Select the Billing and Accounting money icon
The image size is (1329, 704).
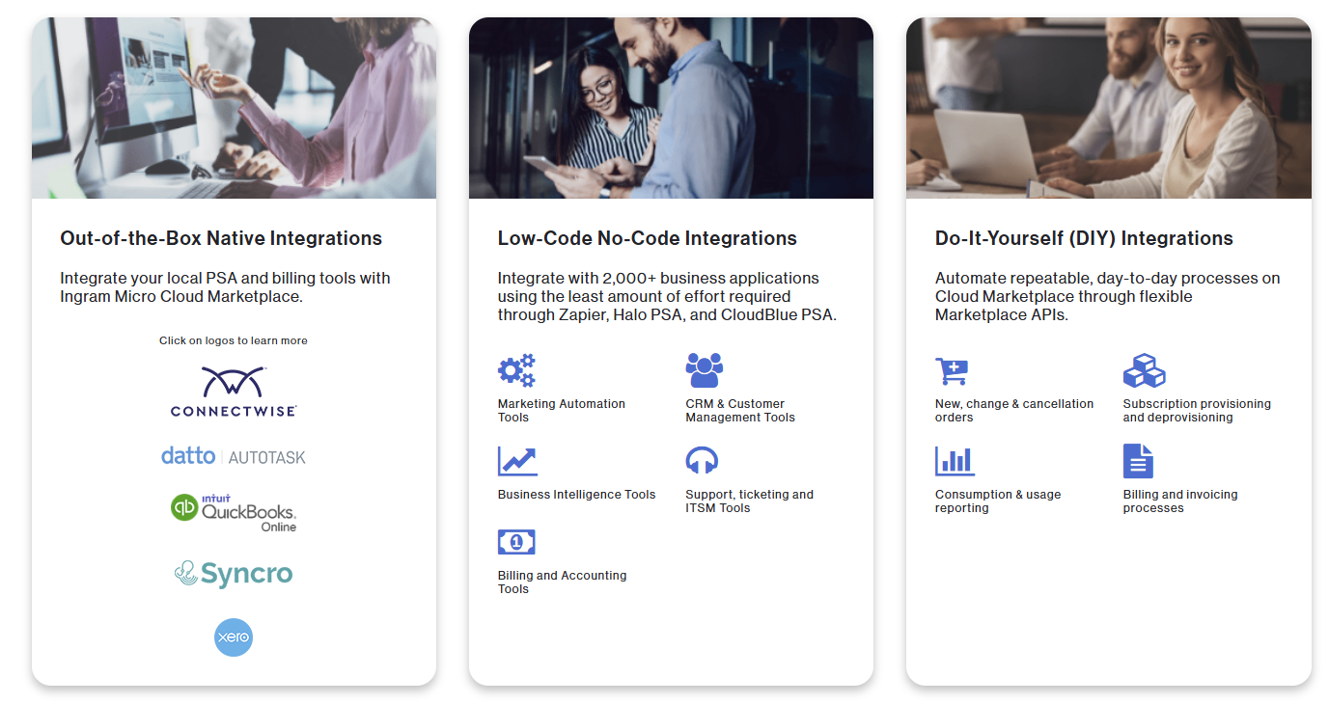(516, 542)
